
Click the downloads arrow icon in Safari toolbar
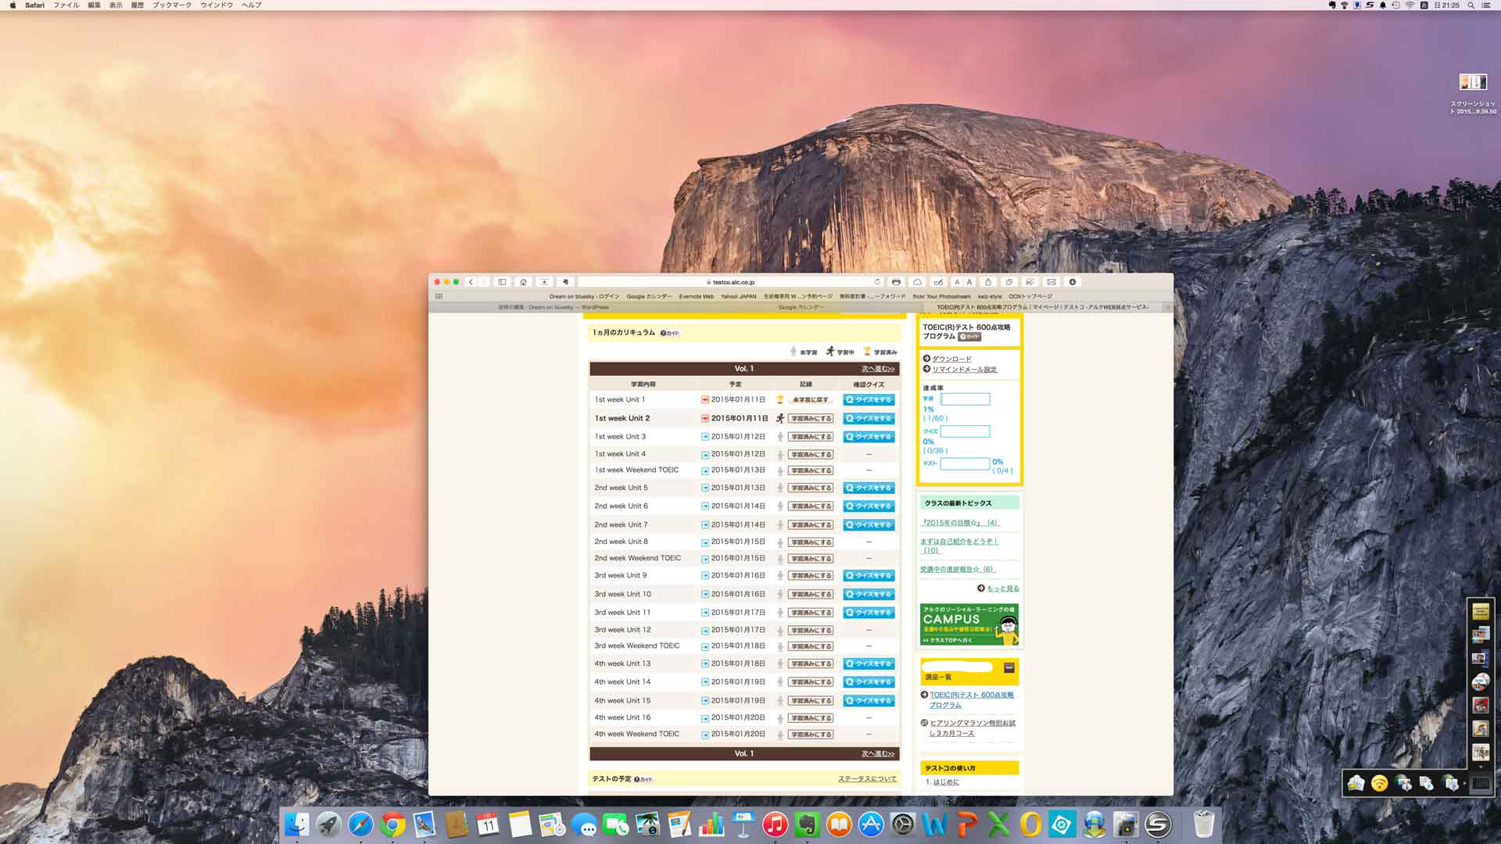coord(1073,282)
